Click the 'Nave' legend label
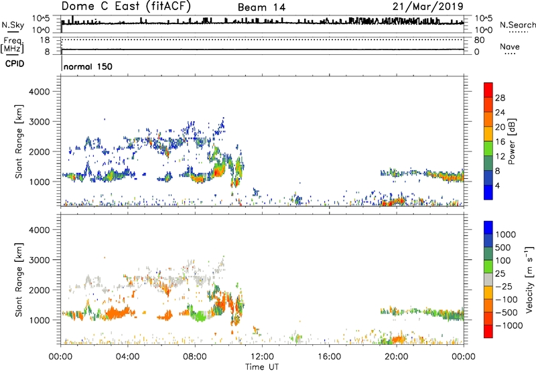This screenshot has width=536, height=371. tap(510, 46)
